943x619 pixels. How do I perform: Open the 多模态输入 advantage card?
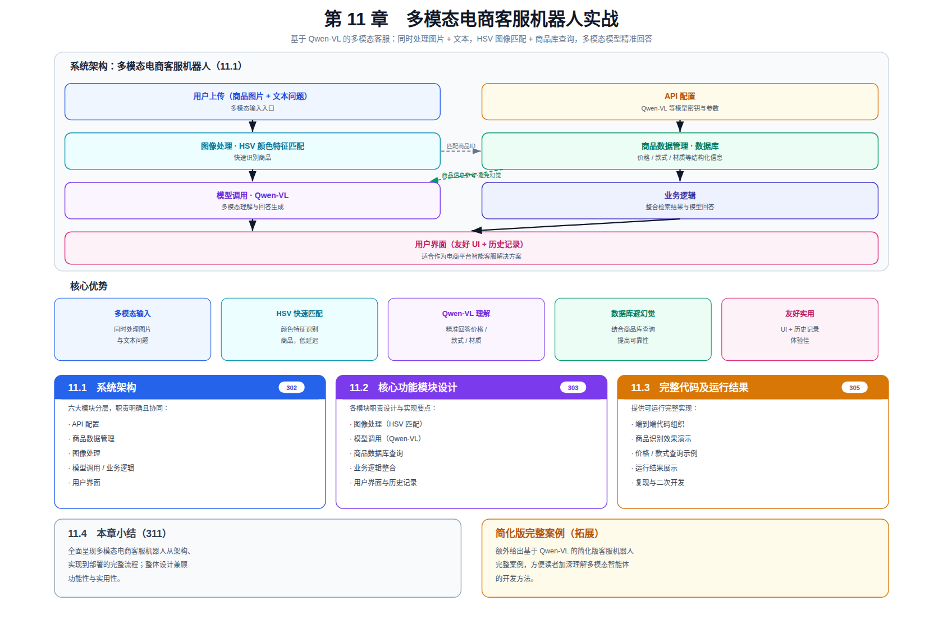[x=132, y=329]
